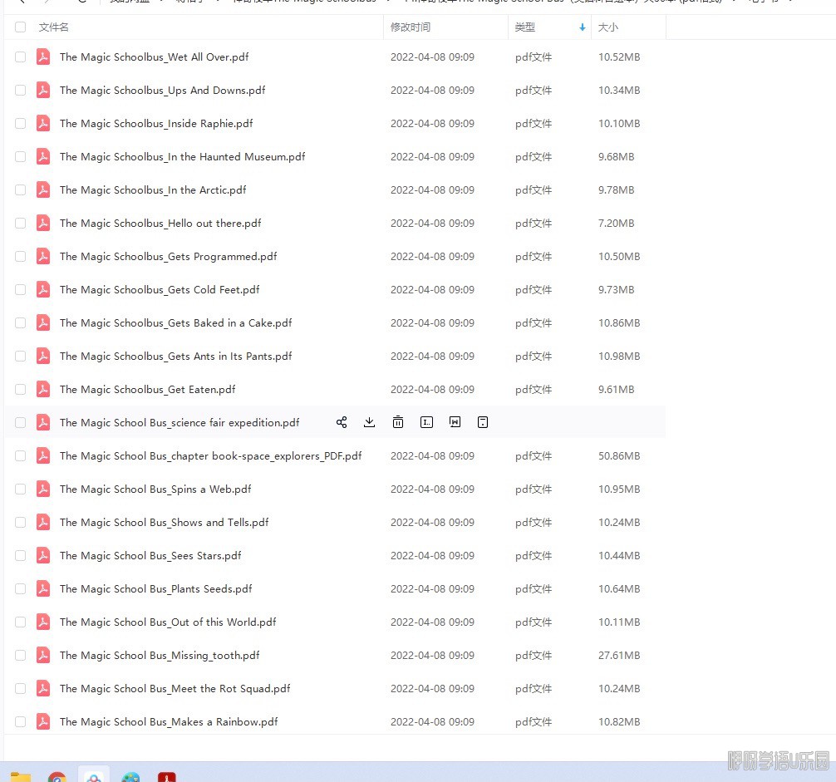Check the box for Wet All Over.pdf
This screenshot has width=836, height=782.
20,57
